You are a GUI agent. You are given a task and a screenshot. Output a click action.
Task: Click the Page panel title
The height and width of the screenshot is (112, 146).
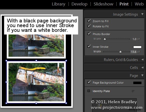tap(134, 76)
